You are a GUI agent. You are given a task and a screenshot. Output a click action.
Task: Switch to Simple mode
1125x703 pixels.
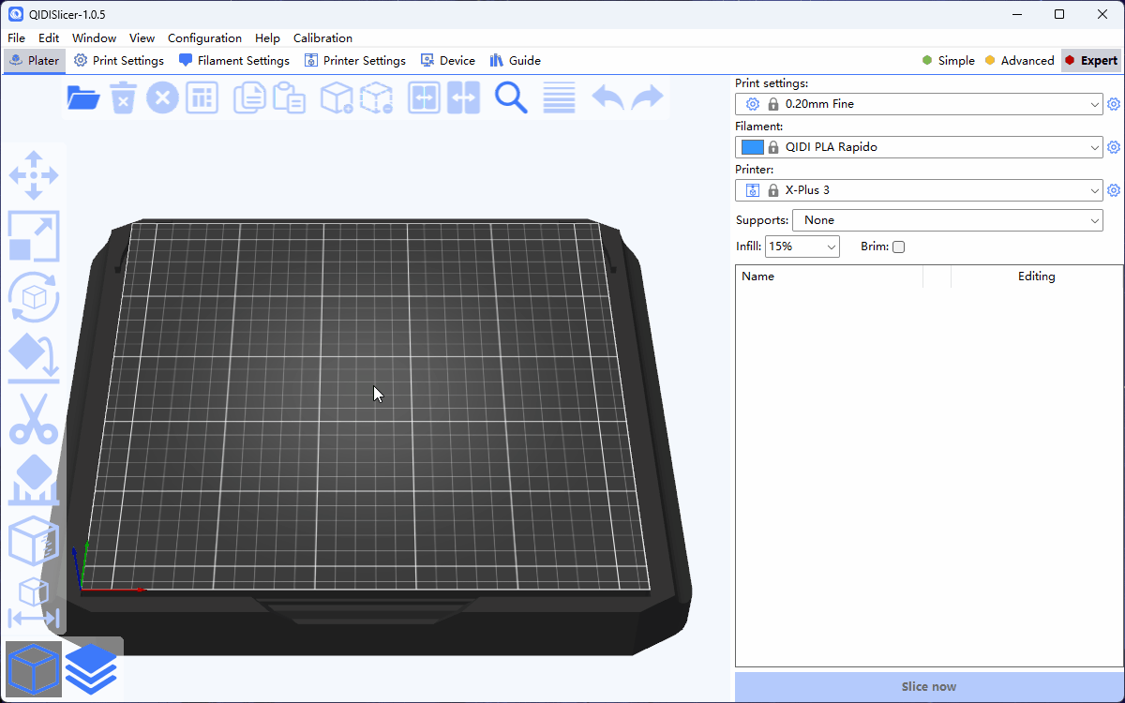pyautogui.click(x=948, y=61)
